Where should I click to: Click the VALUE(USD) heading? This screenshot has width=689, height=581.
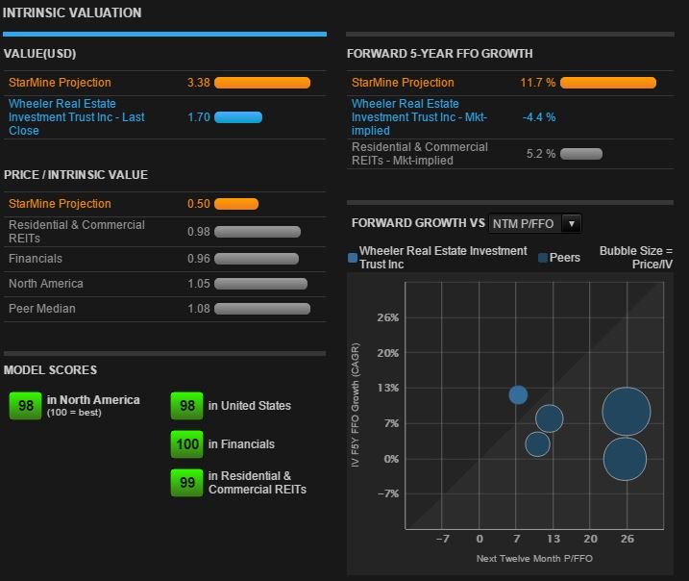[39, 54]
